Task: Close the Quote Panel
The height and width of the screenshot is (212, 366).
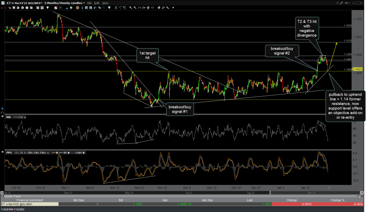Action: [363, 196]
